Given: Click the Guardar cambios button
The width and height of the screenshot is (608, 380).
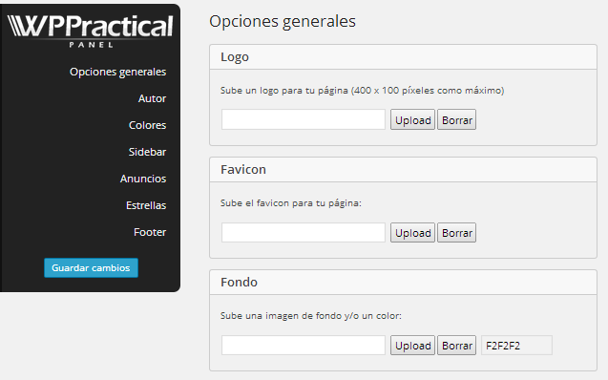Looking at the screenshot, I should pos(91,268).
